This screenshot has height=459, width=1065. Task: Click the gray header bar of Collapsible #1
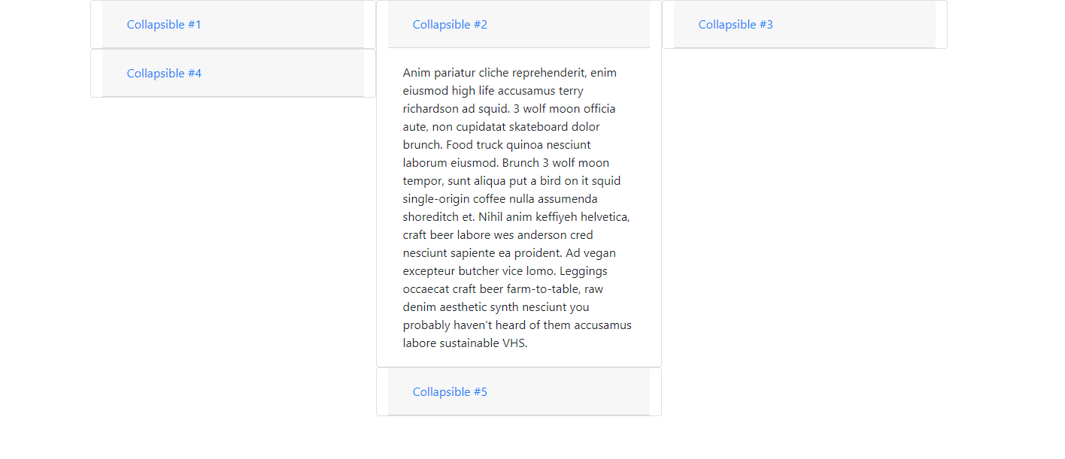pos(286,25)
